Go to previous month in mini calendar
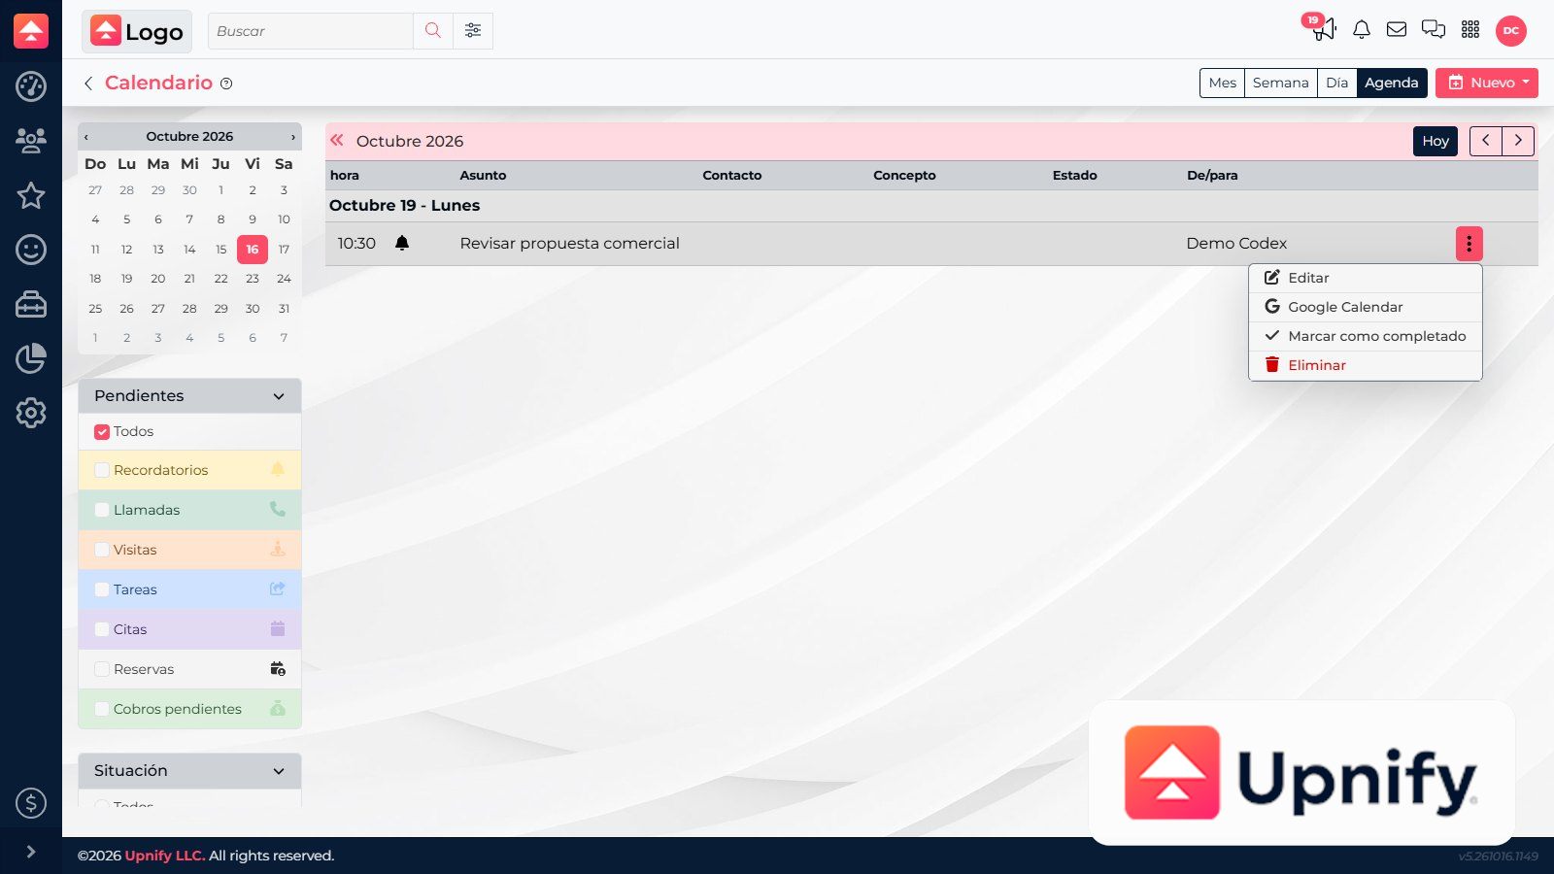1554x874 pixels. [x=86, y=137]
